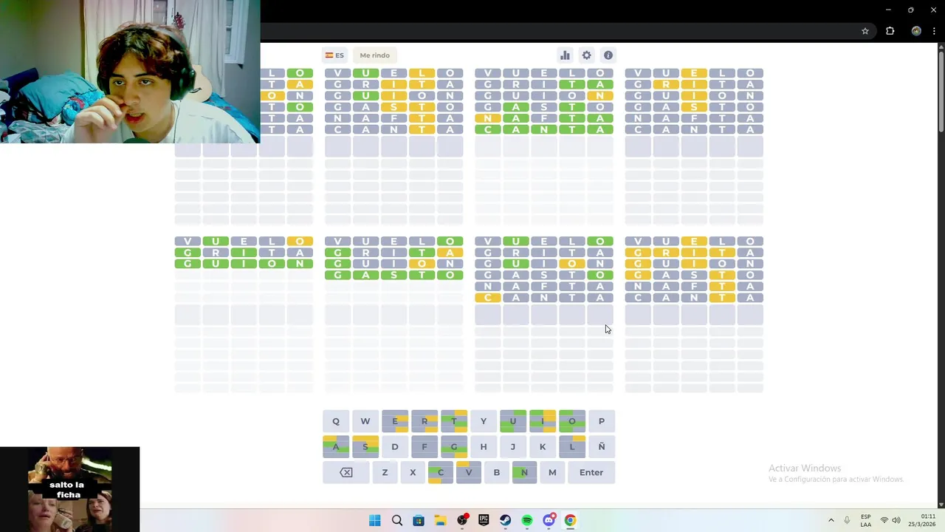
Task: Open the Chrome extensions puzzle icon
Action: (890, 31)
